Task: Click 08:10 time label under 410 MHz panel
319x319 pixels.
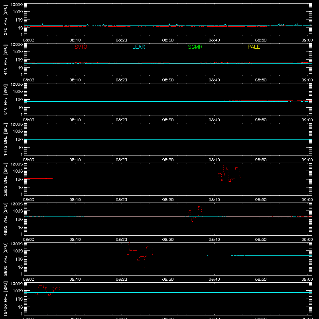Action: pos(75,80)
